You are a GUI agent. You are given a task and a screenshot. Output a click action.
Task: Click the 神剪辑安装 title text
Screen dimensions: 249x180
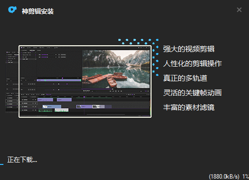point(38,11)
